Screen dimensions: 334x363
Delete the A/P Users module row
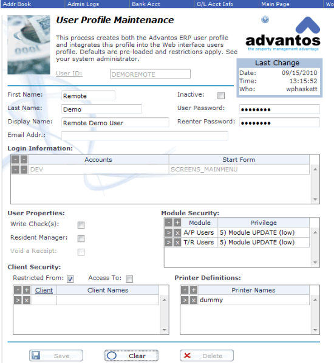177,232
